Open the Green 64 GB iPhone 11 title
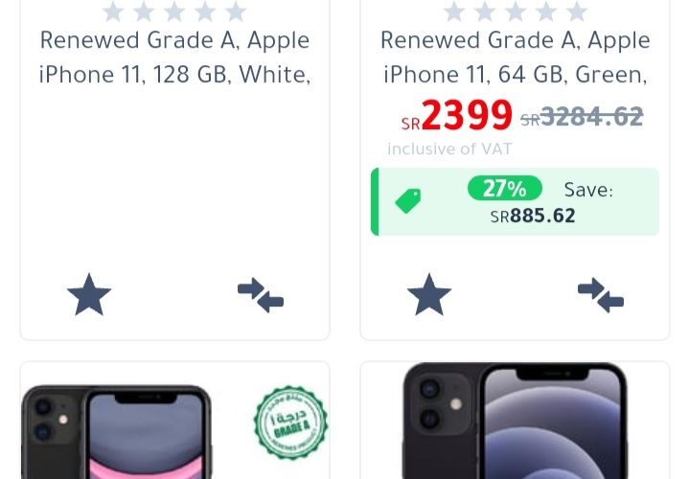 pyautogui.click(x=515, y=57)
